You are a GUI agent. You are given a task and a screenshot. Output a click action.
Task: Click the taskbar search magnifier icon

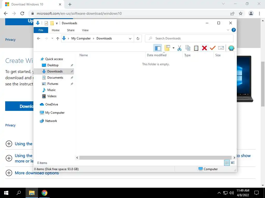click(x=19, y=193)
